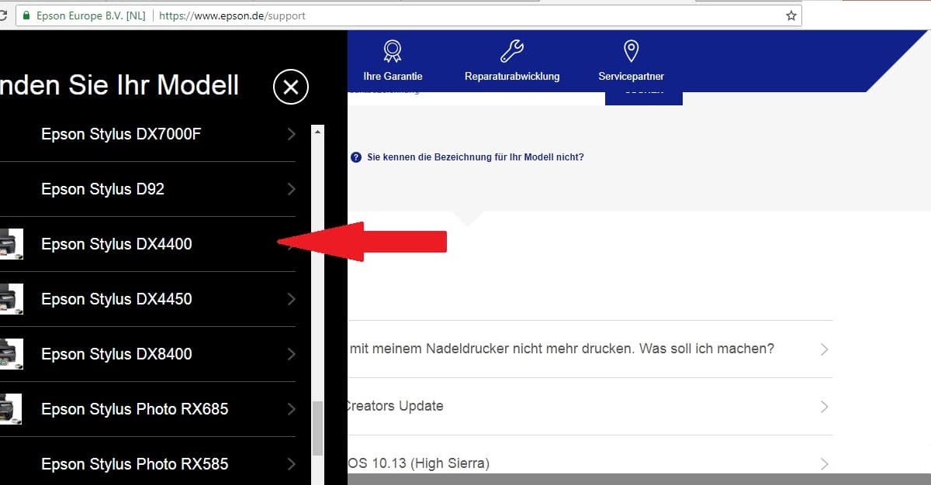Close the model finder panel
The width and height of the screenshot is (931, 485).
291,87
